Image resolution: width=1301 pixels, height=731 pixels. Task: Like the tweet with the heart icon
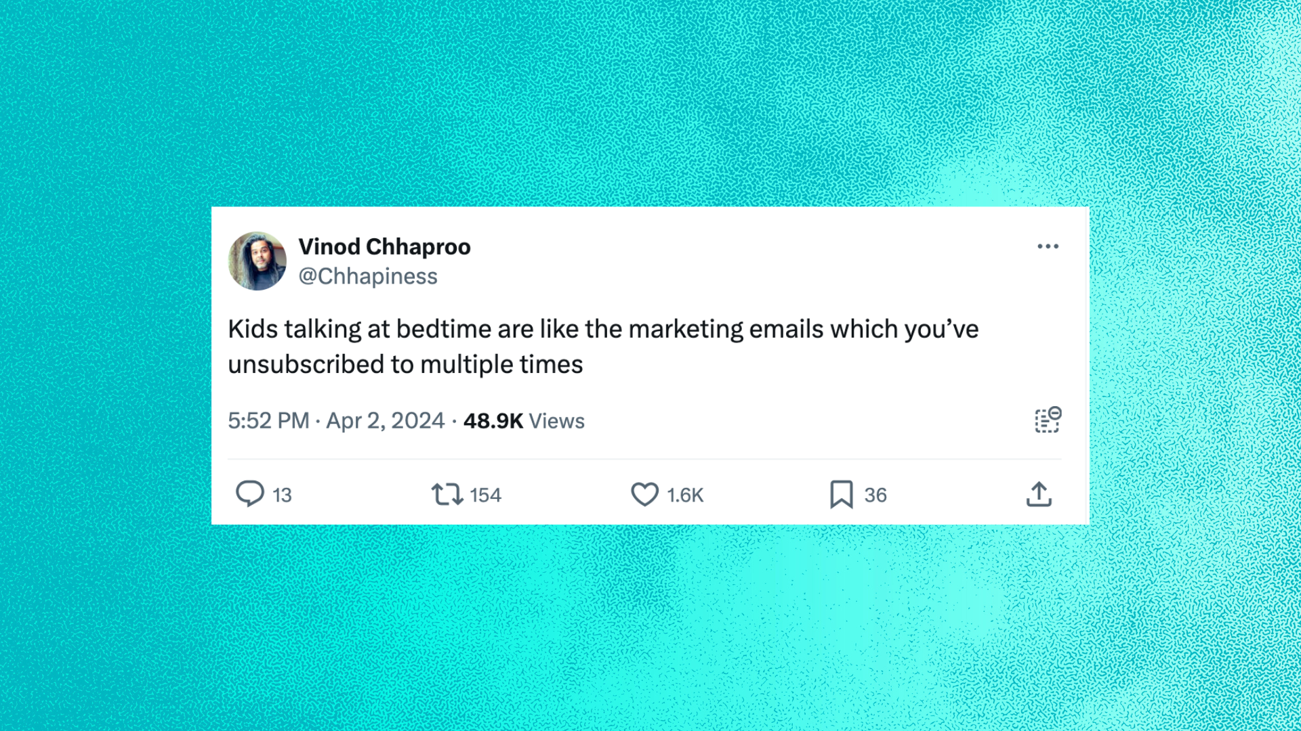coord(644,494)
